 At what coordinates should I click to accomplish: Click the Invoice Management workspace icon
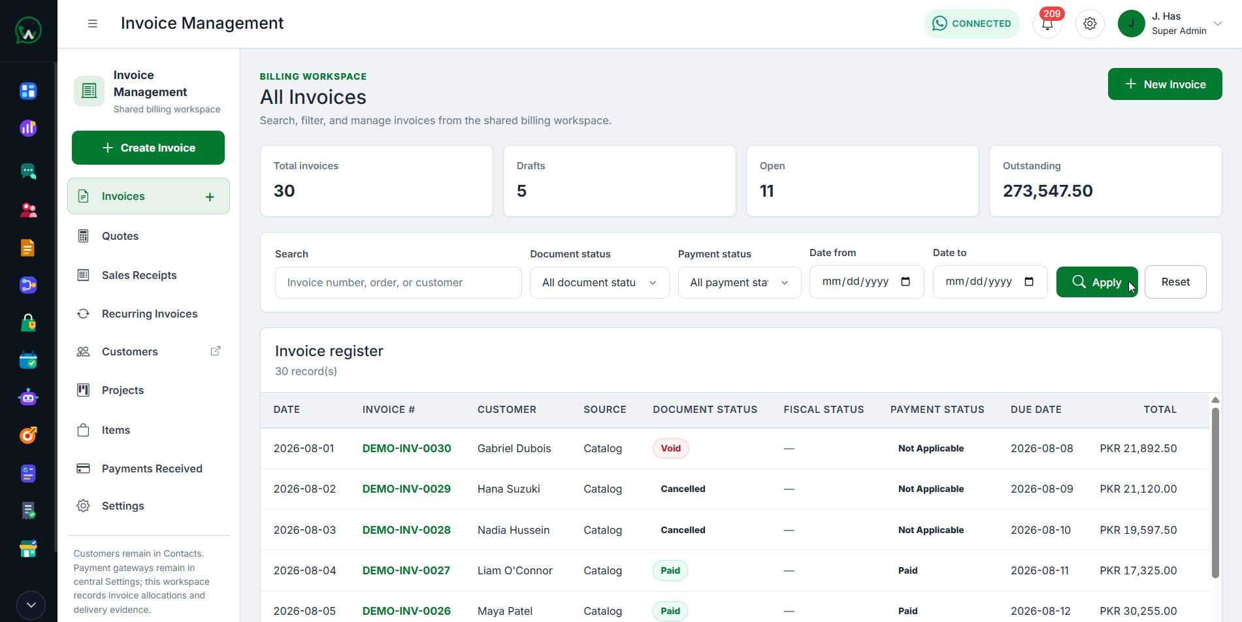tap(89, 91)
